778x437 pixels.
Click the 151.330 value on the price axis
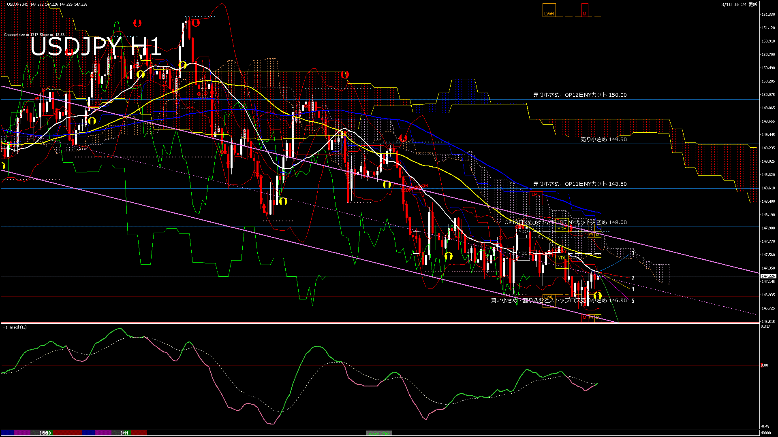[768, 15]
